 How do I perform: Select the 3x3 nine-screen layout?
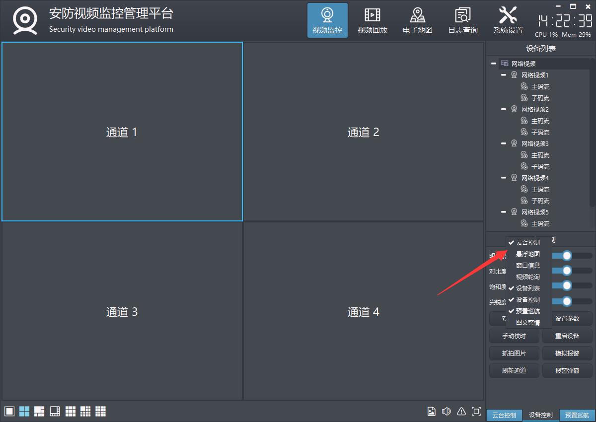tap(71, 411)
